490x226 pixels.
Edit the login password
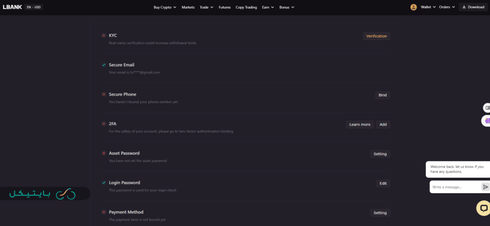point(382,183)
